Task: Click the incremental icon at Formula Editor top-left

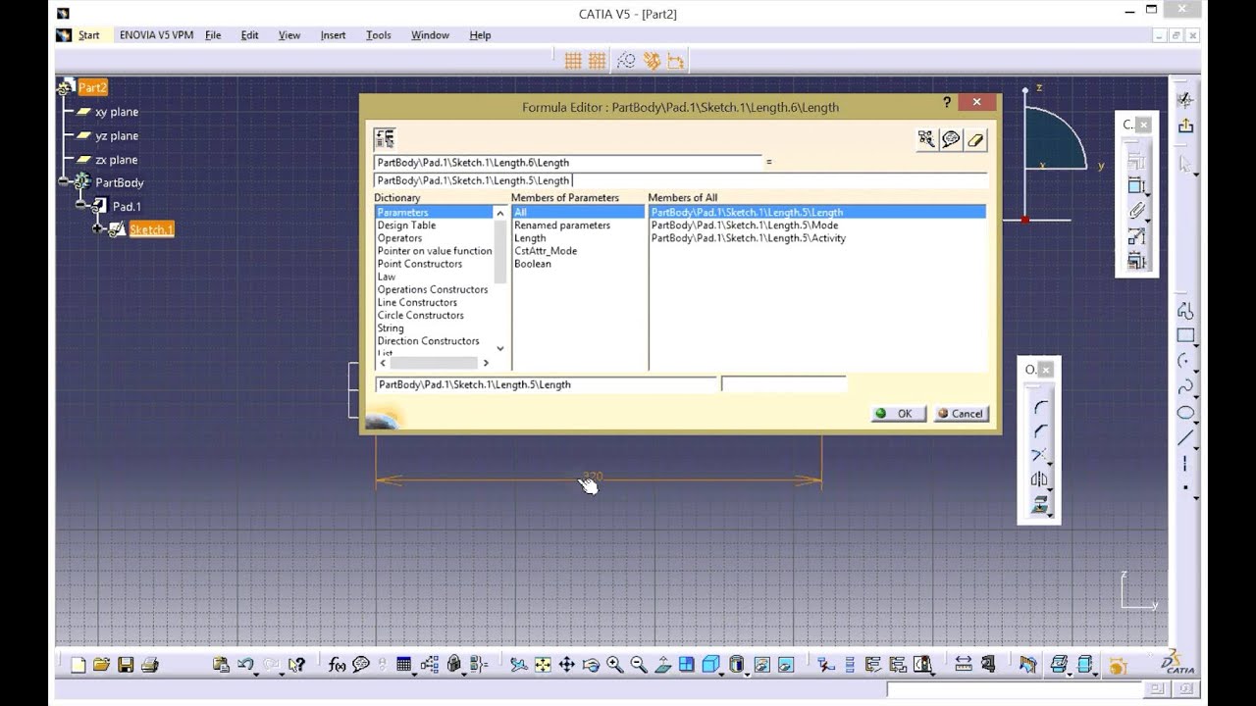Action: [385, 138]
